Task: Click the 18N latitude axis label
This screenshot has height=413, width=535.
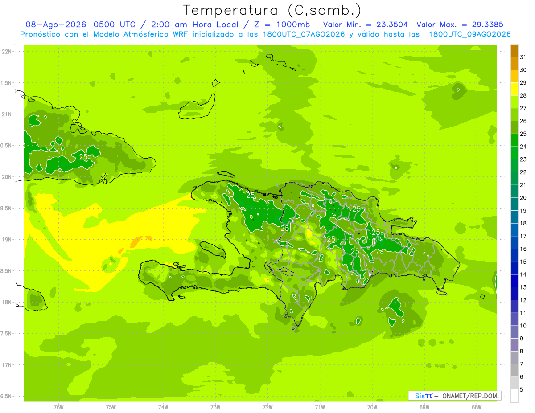Action: pos(7,302)
